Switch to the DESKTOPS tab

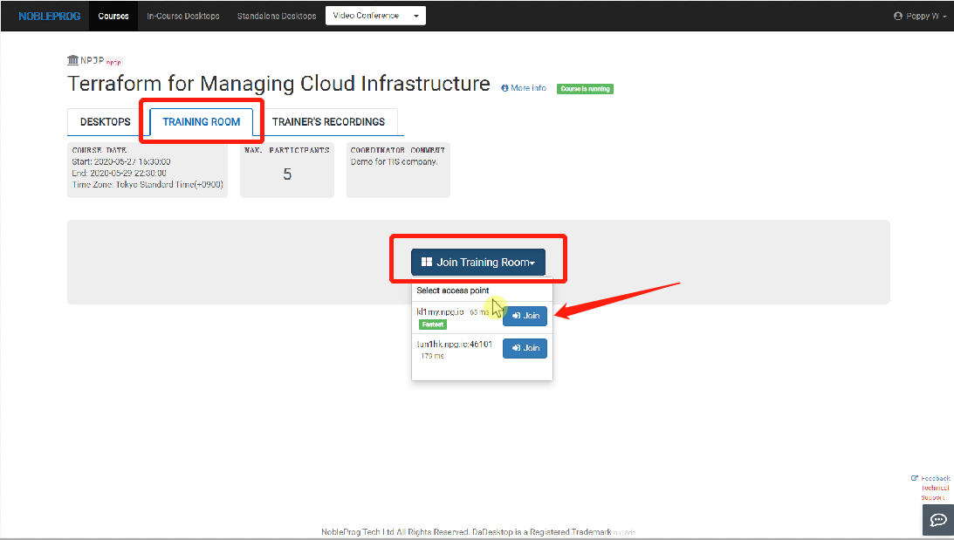pos(106,121)
